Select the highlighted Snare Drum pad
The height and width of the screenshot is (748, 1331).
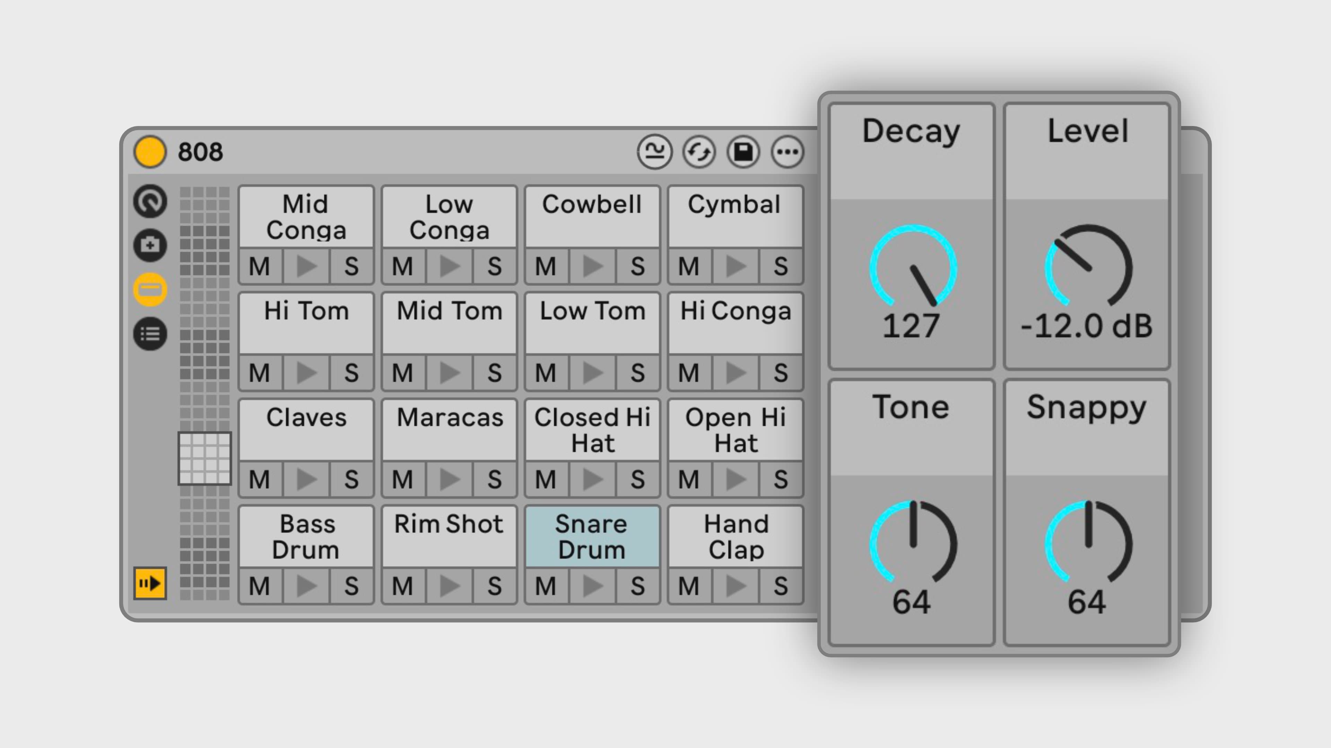(592, 537)
